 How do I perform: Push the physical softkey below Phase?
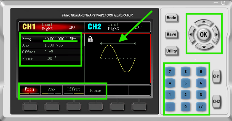tap(95, 107)
